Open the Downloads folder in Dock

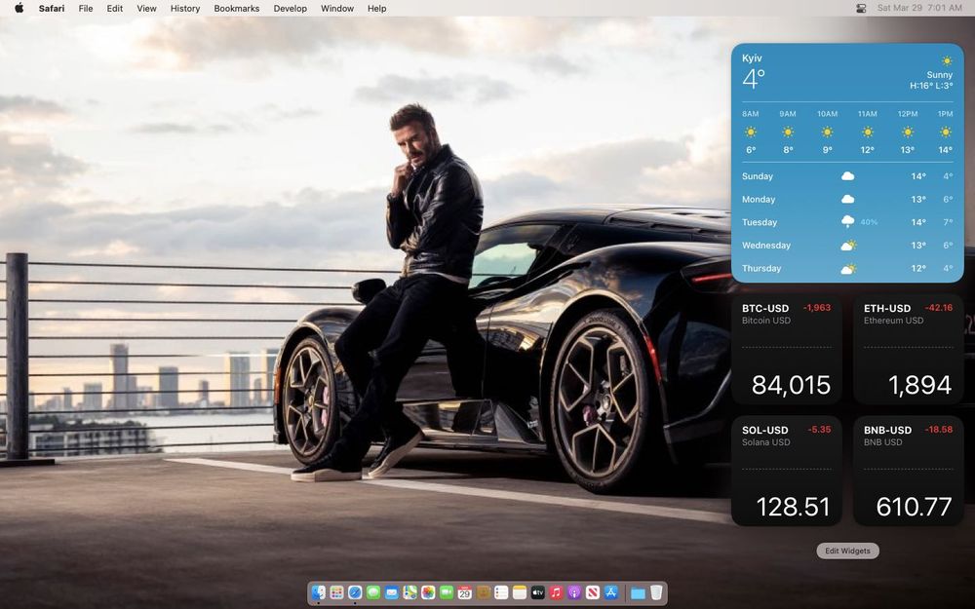(638, 592)
